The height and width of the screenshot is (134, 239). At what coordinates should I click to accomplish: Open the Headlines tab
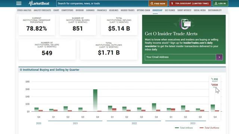tap(114, 10)
